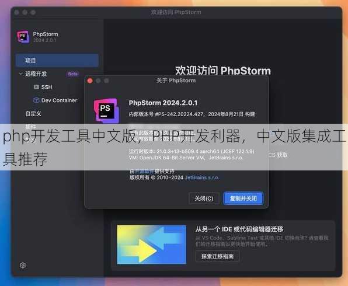The image size is (348, 286).
Task: Click the PS logo in the About dialog
Action: click(x=106, y=110)
